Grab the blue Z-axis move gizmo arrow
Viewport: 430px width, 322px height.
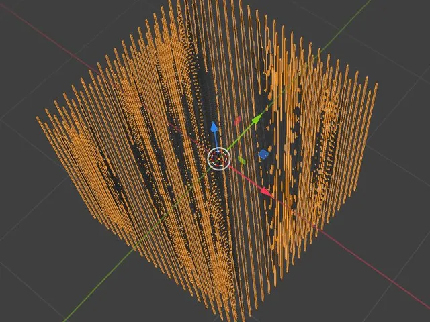point(214,128)
